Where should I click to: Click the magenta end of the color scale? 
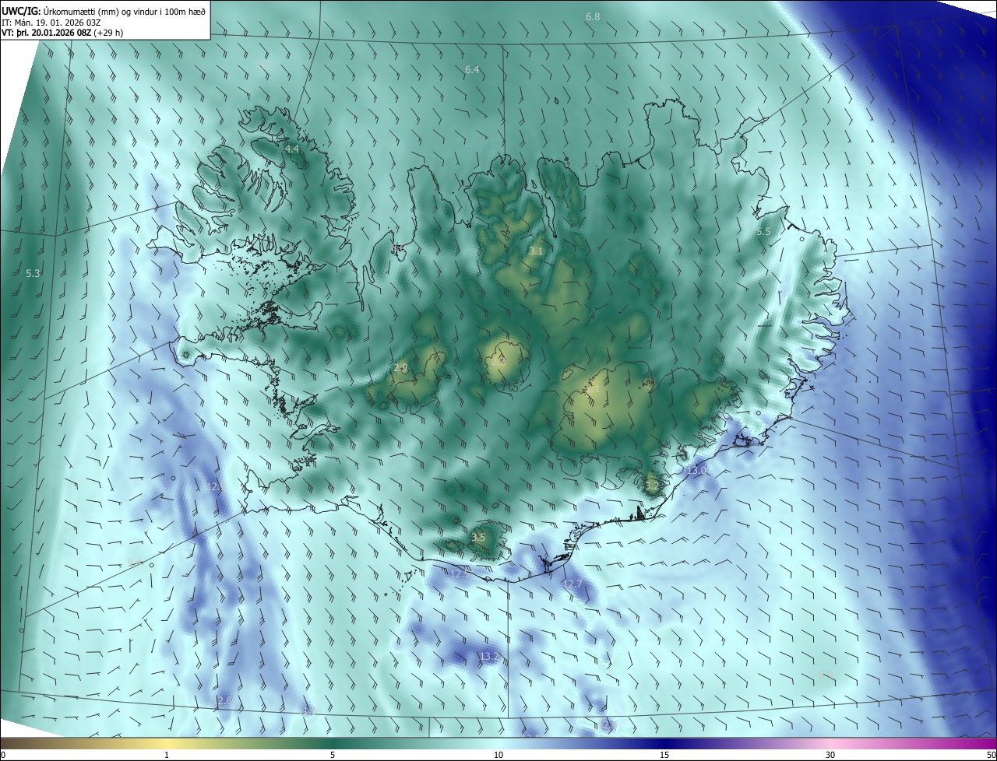pyautogui.click(x=981, y=744)
